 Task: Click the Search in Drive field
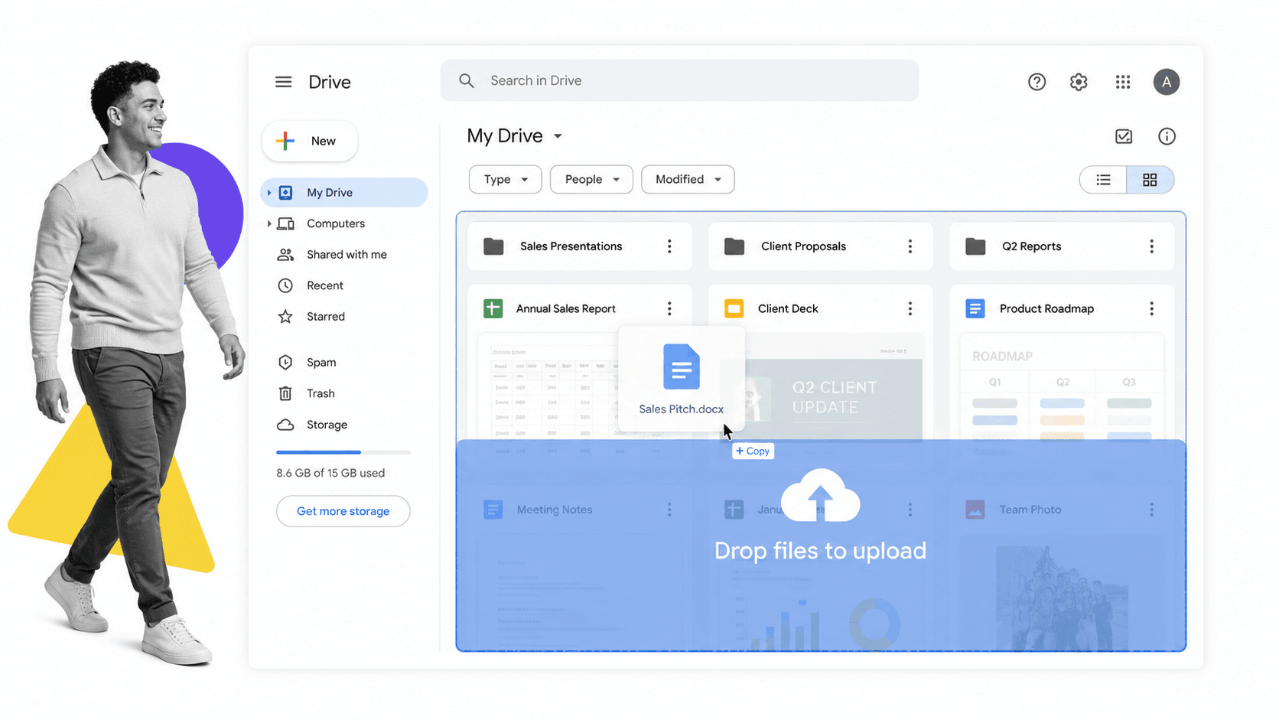pos(679,80)
